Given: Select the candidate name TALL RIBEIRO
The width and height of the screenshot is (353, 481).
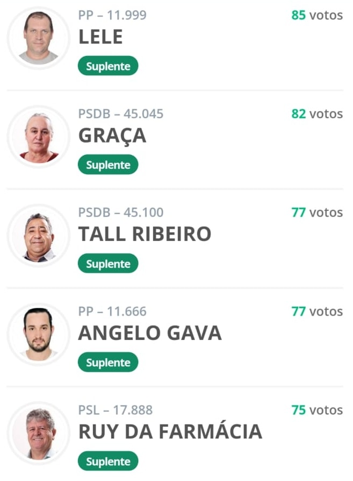Looking at the screenshot, I should tap(145, 234).
